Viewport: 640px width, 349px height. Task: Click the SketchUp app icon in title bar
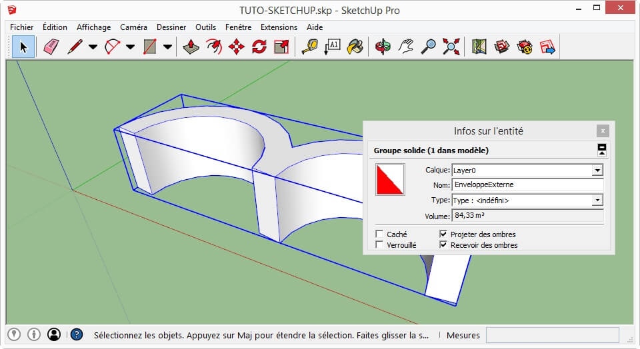click(x=12, y=10)
